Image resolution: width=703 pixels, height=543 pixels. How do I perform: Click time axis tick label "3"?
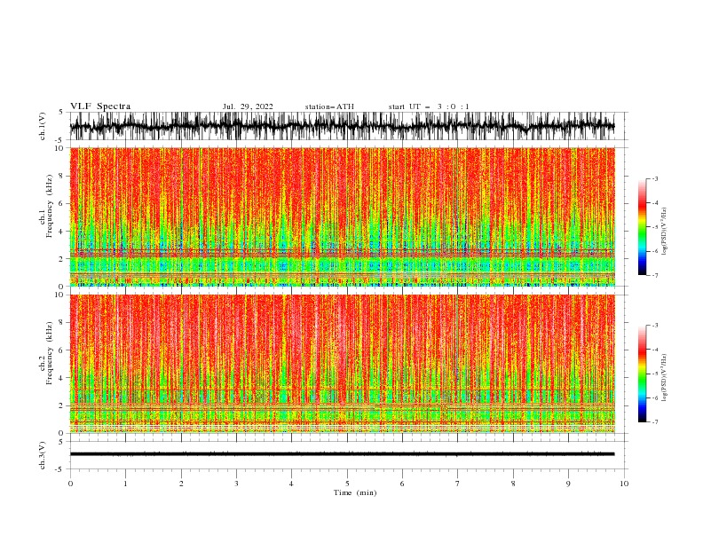coord(237,484)
